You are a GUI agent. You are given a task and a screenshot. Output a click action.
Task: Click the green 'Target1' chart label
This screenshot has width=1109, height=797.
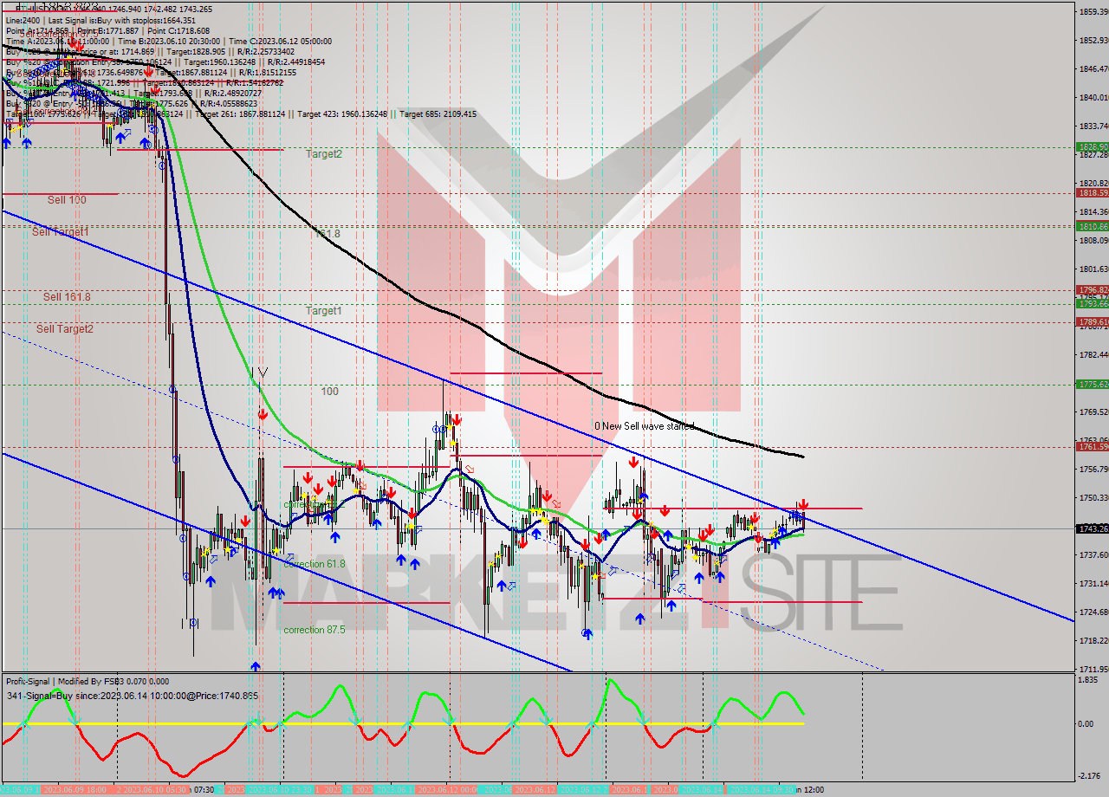click(324, 311)
